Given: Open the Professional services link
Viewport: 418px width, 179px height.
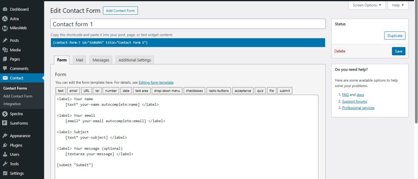Looking at the screenshot, I should coord(358,108).
